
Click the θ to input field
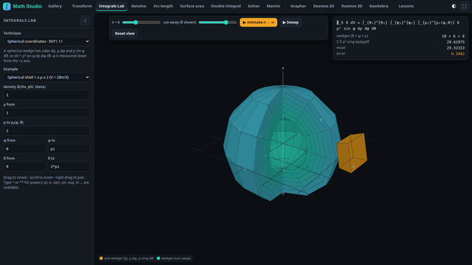pyautogui.click(x=69, y=167)
